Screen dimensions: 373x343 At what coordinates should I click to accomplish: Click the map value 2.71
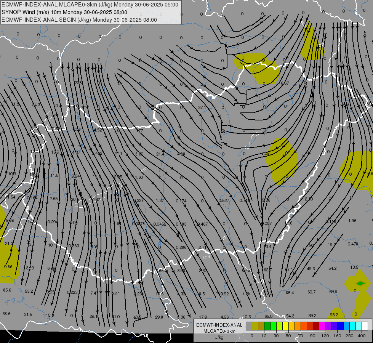(x=202, y=247)
